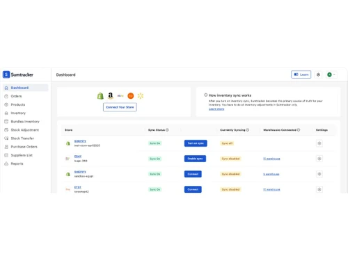Click the Enable sync button for EBAY
The width and height of the screenshot is (348, 261).
195,159
